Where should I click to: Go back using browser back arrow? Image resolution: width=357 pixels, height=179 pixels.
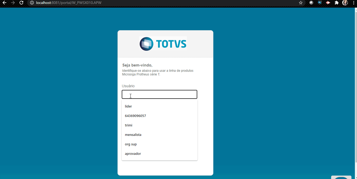click(x=4, y=3)
